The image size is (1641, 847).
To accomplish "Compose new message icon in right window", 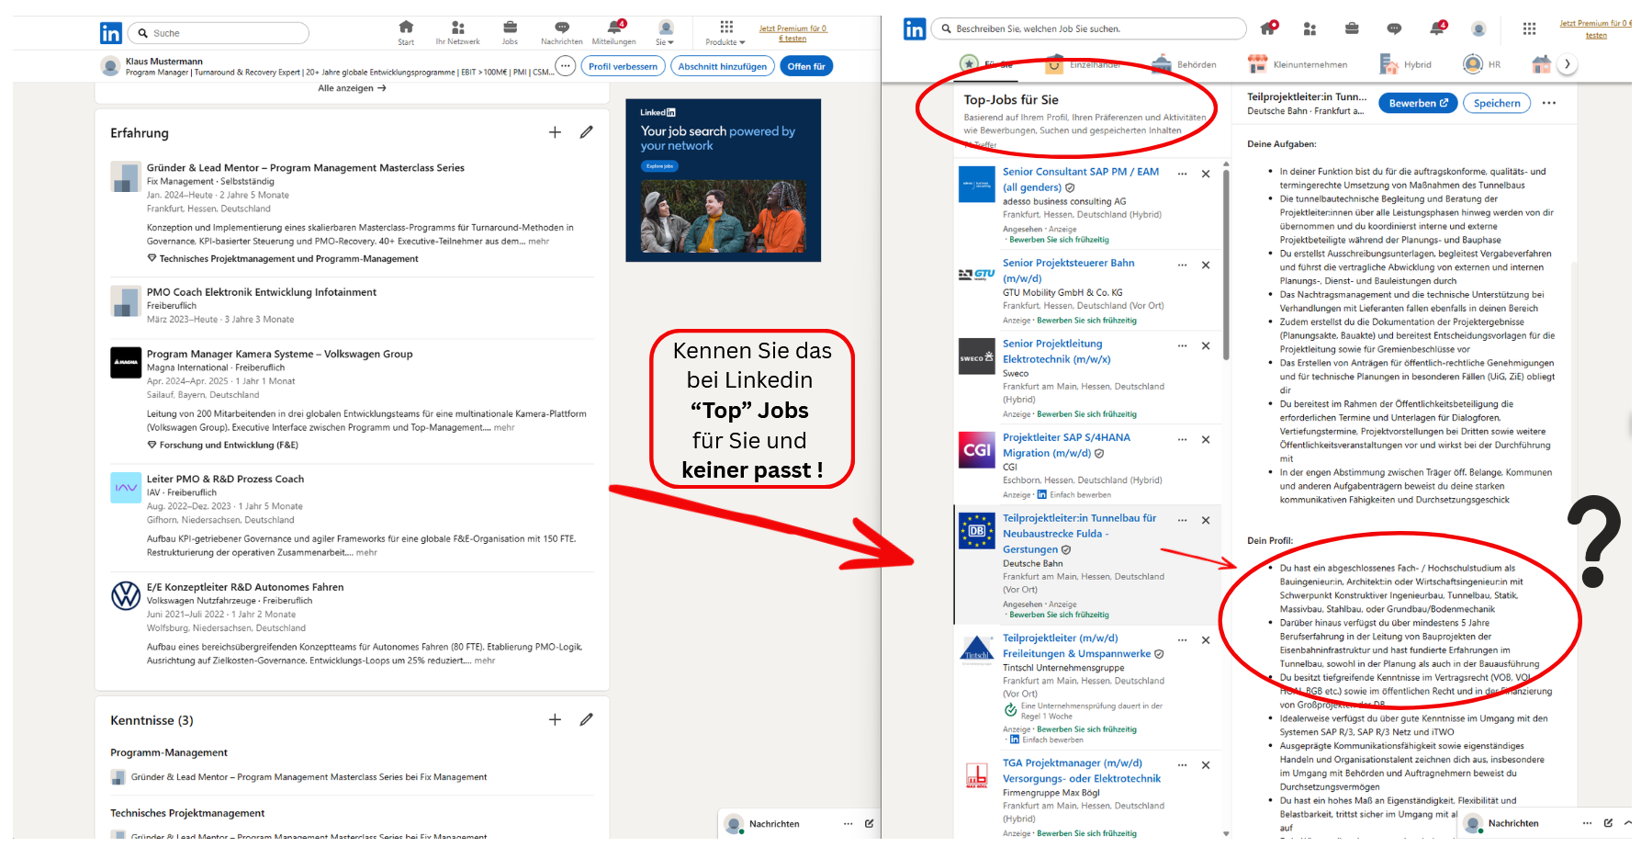I will pos(1608,823).
